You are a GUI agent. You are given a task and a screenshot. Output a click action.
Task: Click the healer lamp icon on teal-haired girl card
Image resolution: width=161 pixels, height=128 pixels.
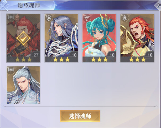click(87, 18)
